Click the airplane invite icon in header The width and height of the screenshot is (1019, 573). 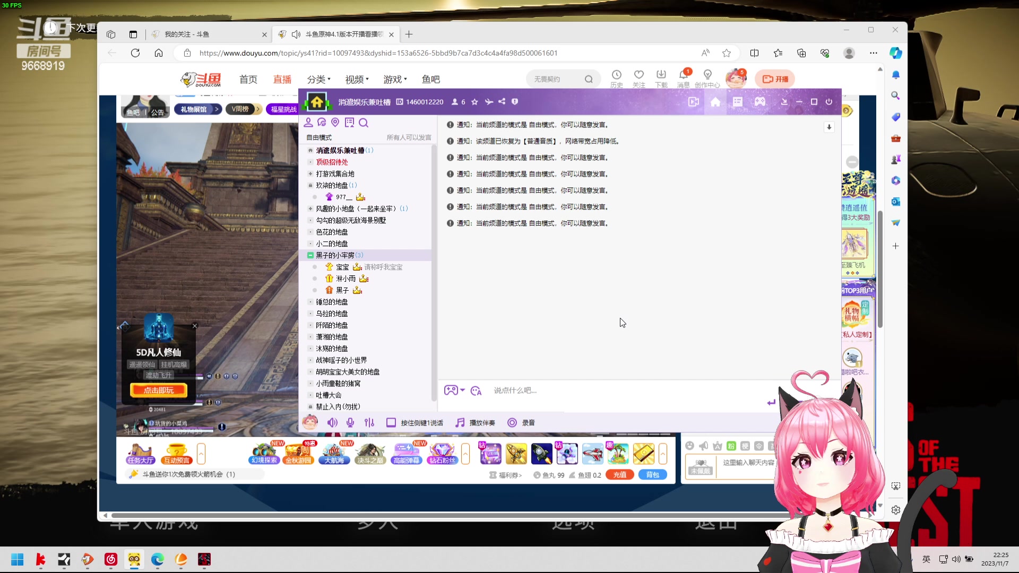point(489,102)
